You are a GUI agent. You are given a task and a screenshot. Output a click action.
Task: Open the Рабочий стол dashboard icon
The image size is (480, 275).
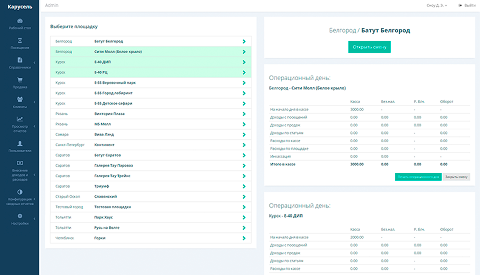pos(20,21)
